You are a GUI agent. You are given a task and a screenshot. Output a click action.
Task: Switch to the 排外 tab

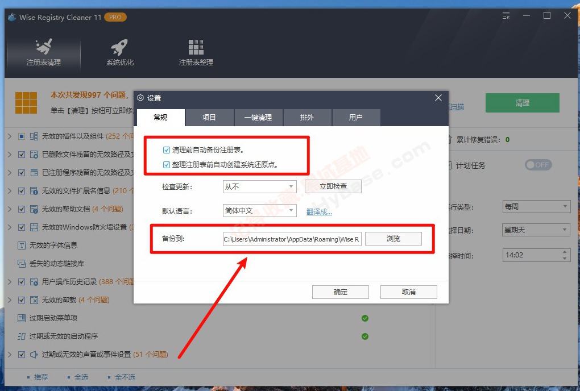pyautogui.click(x=307, y=118)
